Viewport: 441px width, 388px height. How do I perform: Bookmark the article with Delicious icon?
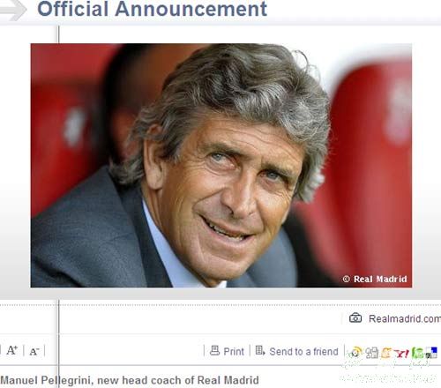pyautogui.click(x=431, y=353)
